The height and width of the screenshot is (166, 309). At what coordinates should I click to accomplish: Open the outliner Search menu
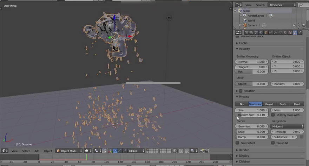point(260,5)
